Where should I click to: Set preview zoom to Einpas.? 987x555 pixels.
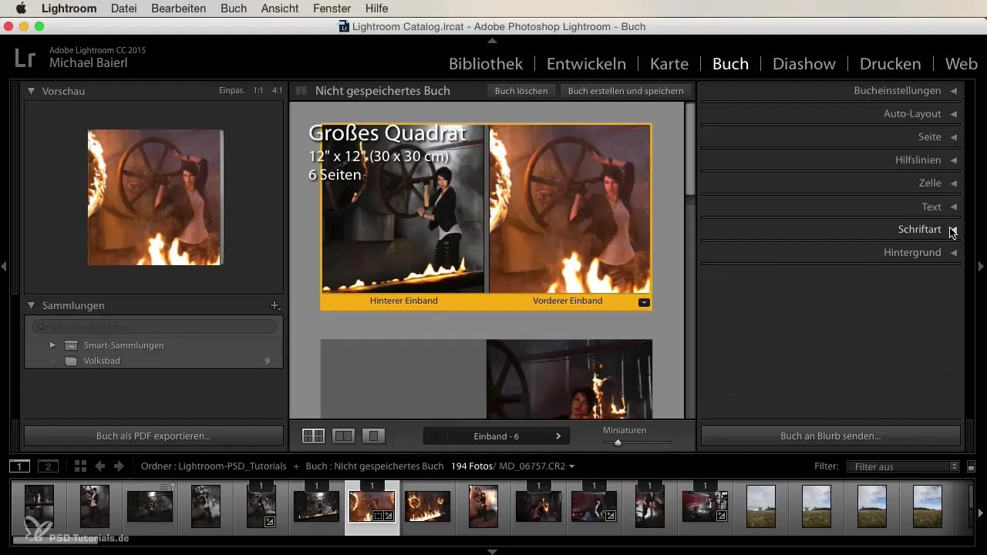[x=231, y=91]
